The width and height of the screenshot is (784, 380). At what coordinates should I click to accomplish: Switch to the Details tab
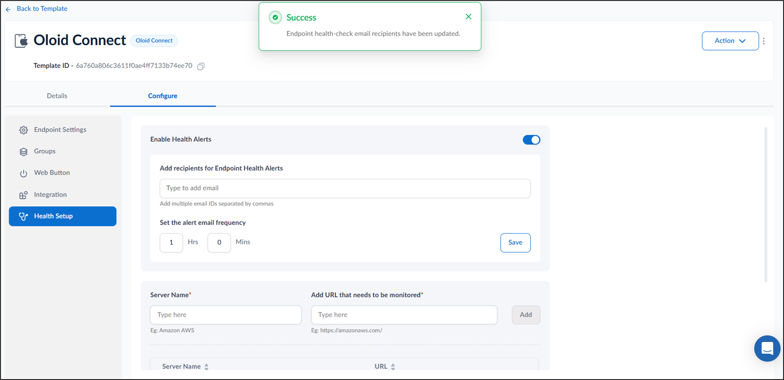click(57, 96)
